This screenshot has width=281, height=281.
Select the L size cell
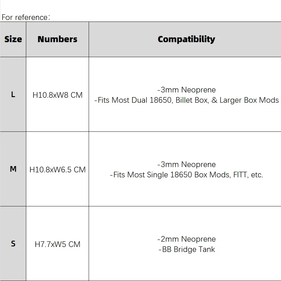[x=13, y=94]
